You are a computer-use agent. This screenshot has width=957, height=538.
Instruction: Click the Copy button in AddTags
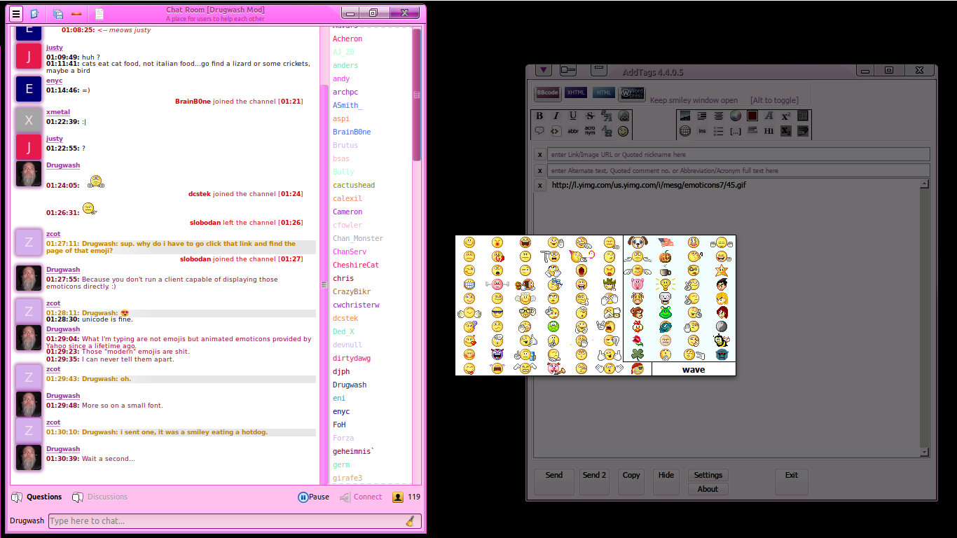click(631, 482)
